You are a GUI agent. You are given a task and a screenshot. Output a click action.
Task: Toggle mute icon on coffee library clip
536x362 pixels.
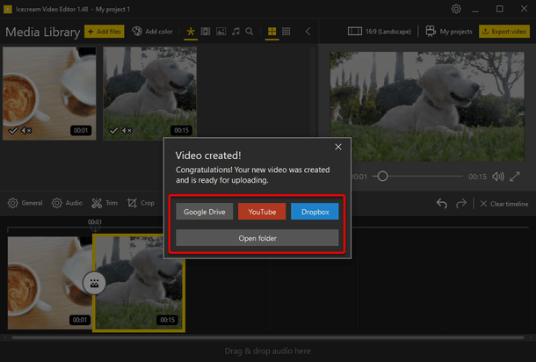coord(26,130)
